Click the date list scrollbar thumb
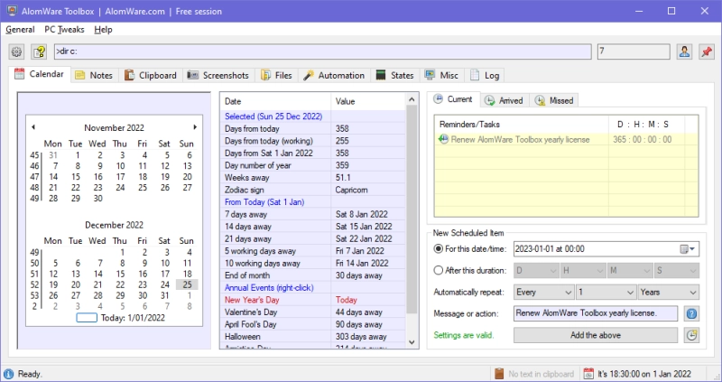Screen dimensions: 722x382 (412, 210)
